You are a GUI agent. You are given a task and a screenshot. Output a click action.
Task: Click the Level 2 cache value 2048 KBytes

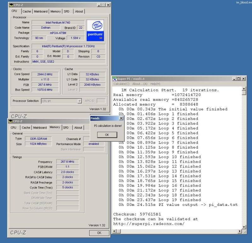[92, 85]
